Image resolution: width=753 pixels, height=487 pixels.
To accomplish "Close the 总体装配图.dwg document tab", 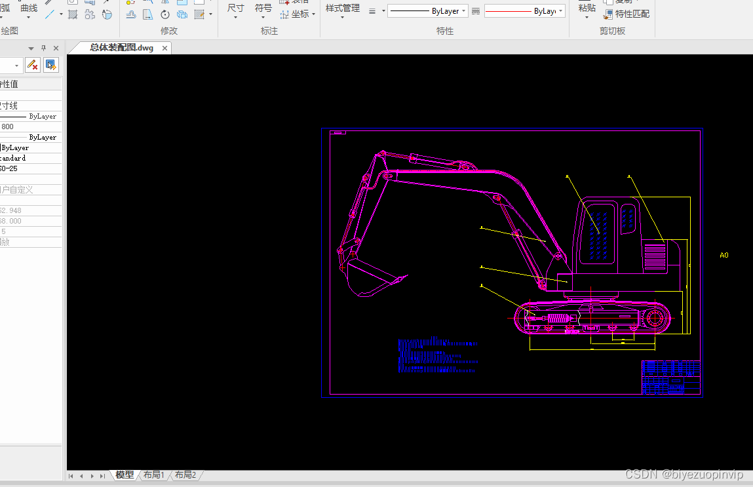I will [164, 48].
